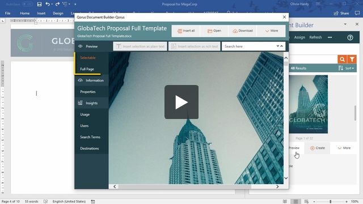The height and width of the screenshot is (204, 363).
Task: Switch to Print Layout view in status bar
Action: click(x=296, y=202)
